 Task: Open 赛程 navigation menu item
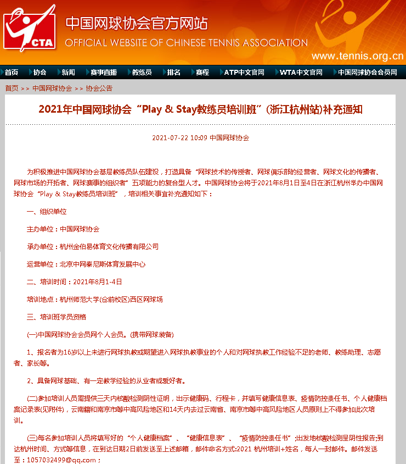pyautogui.click(x=202, y=73)
